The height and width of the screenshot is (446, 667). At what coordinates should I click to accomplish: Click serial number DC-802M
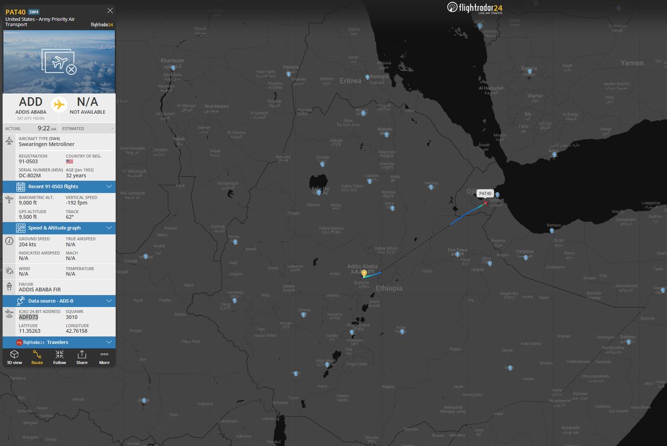30,175
